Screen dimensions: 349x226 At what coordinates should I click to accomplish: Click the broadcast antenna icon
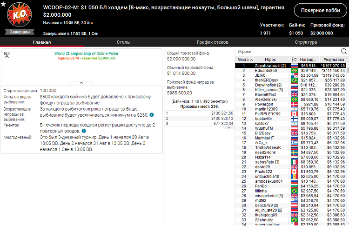(x=7, y=54)
